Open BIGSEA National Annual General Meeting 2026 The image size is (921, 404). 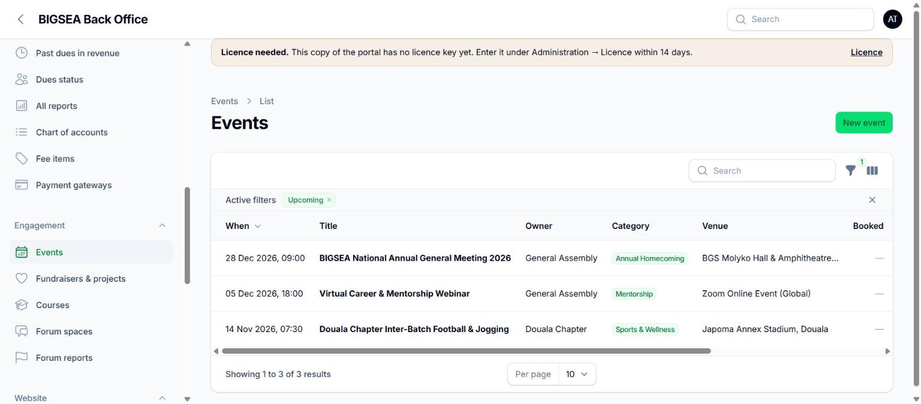(x=415, y=258)
